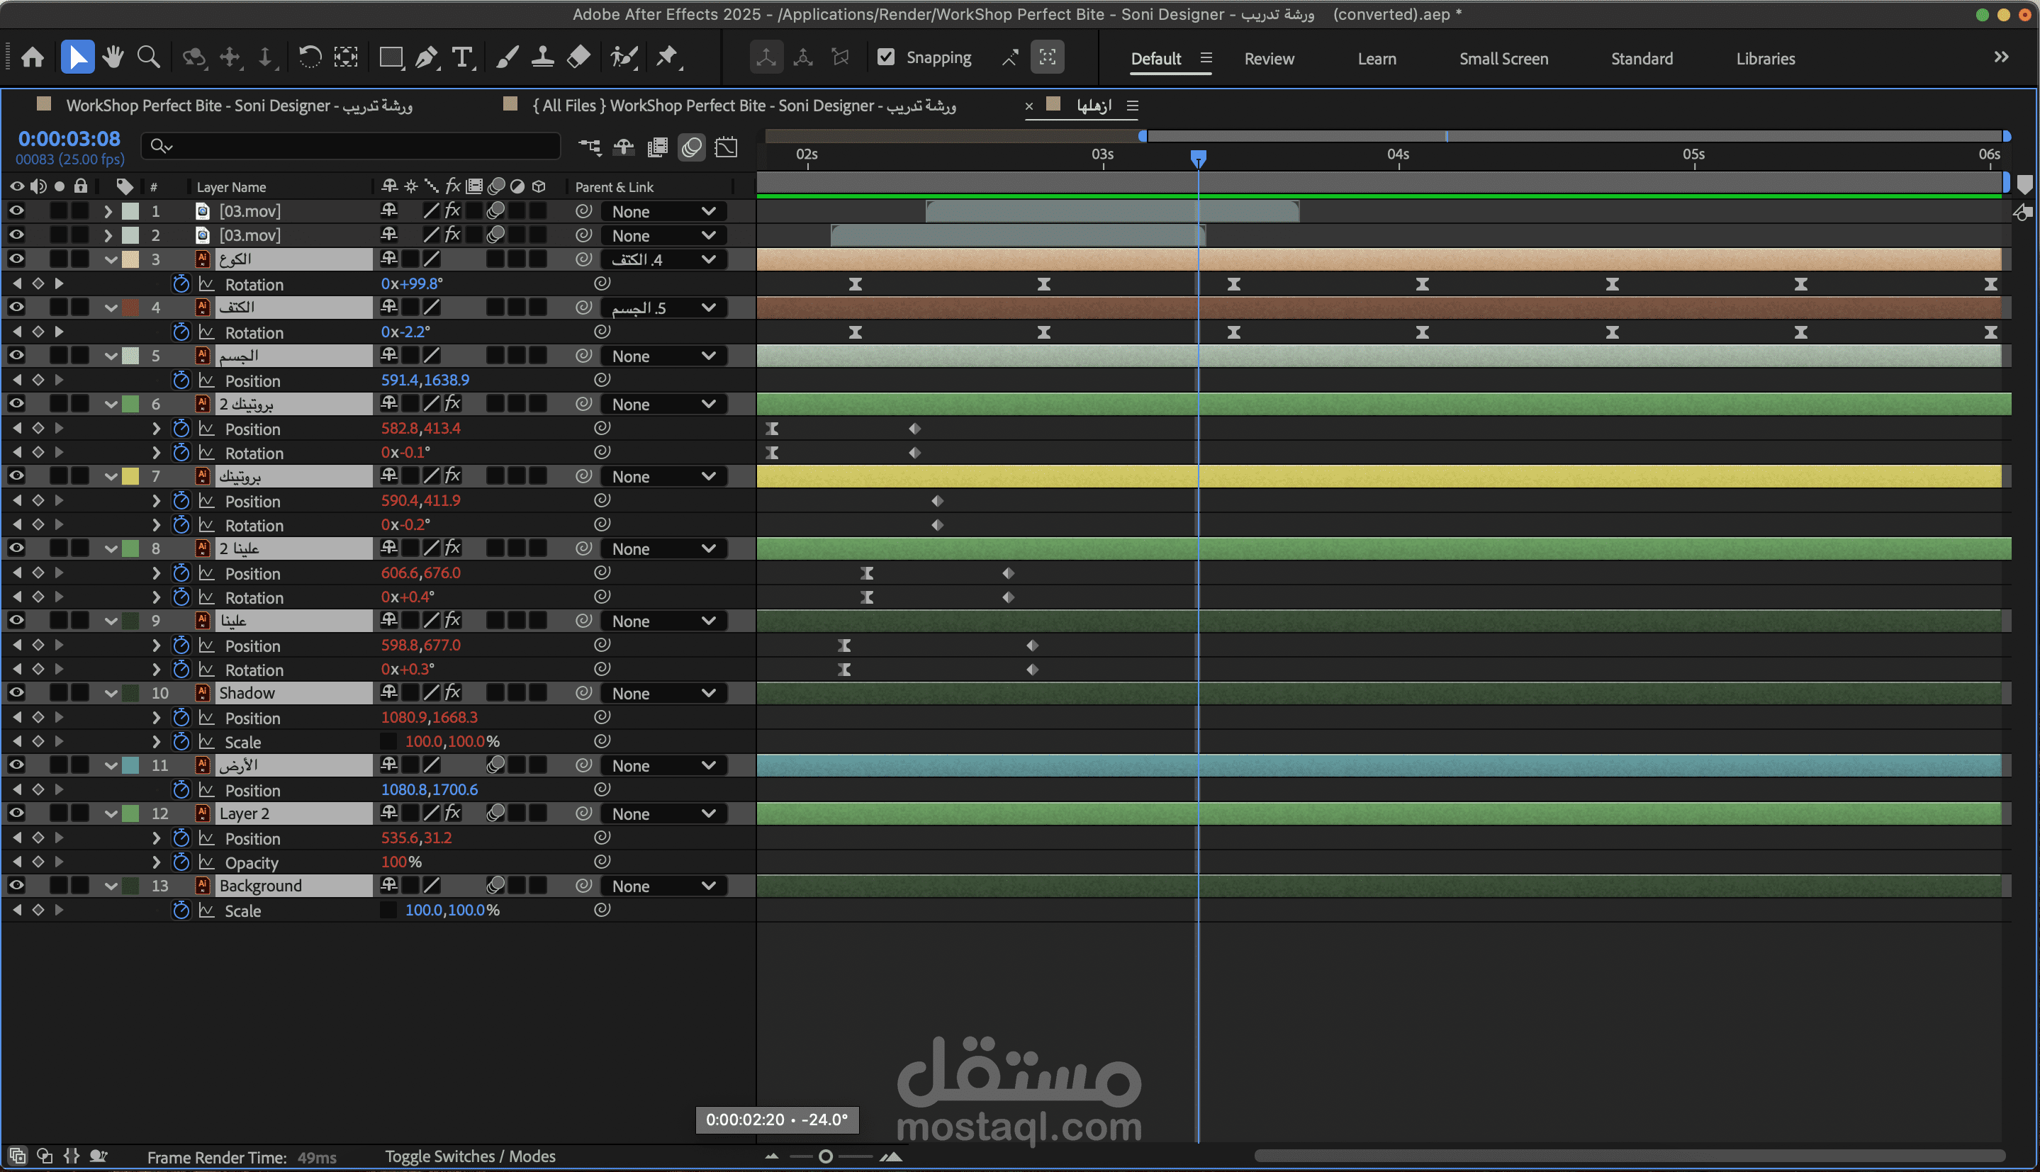Select the Rectangle shape tool

click(391, 57)
